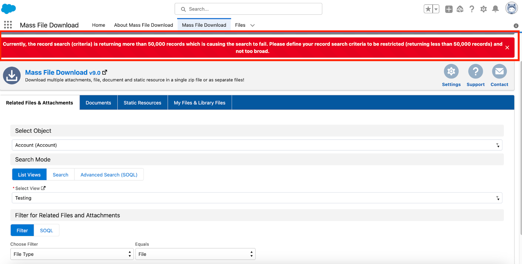Open About Mass File Download tab
The image size is (522, 264).
point(144,25)
